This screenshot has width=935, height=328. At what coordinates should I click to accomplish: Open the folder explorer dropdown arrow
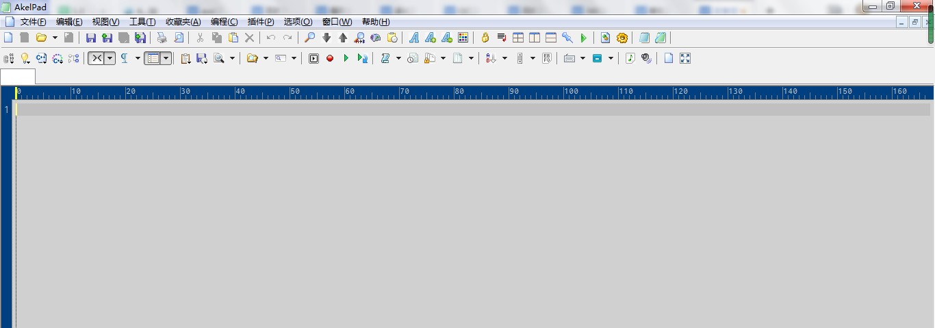pos(266,58)
